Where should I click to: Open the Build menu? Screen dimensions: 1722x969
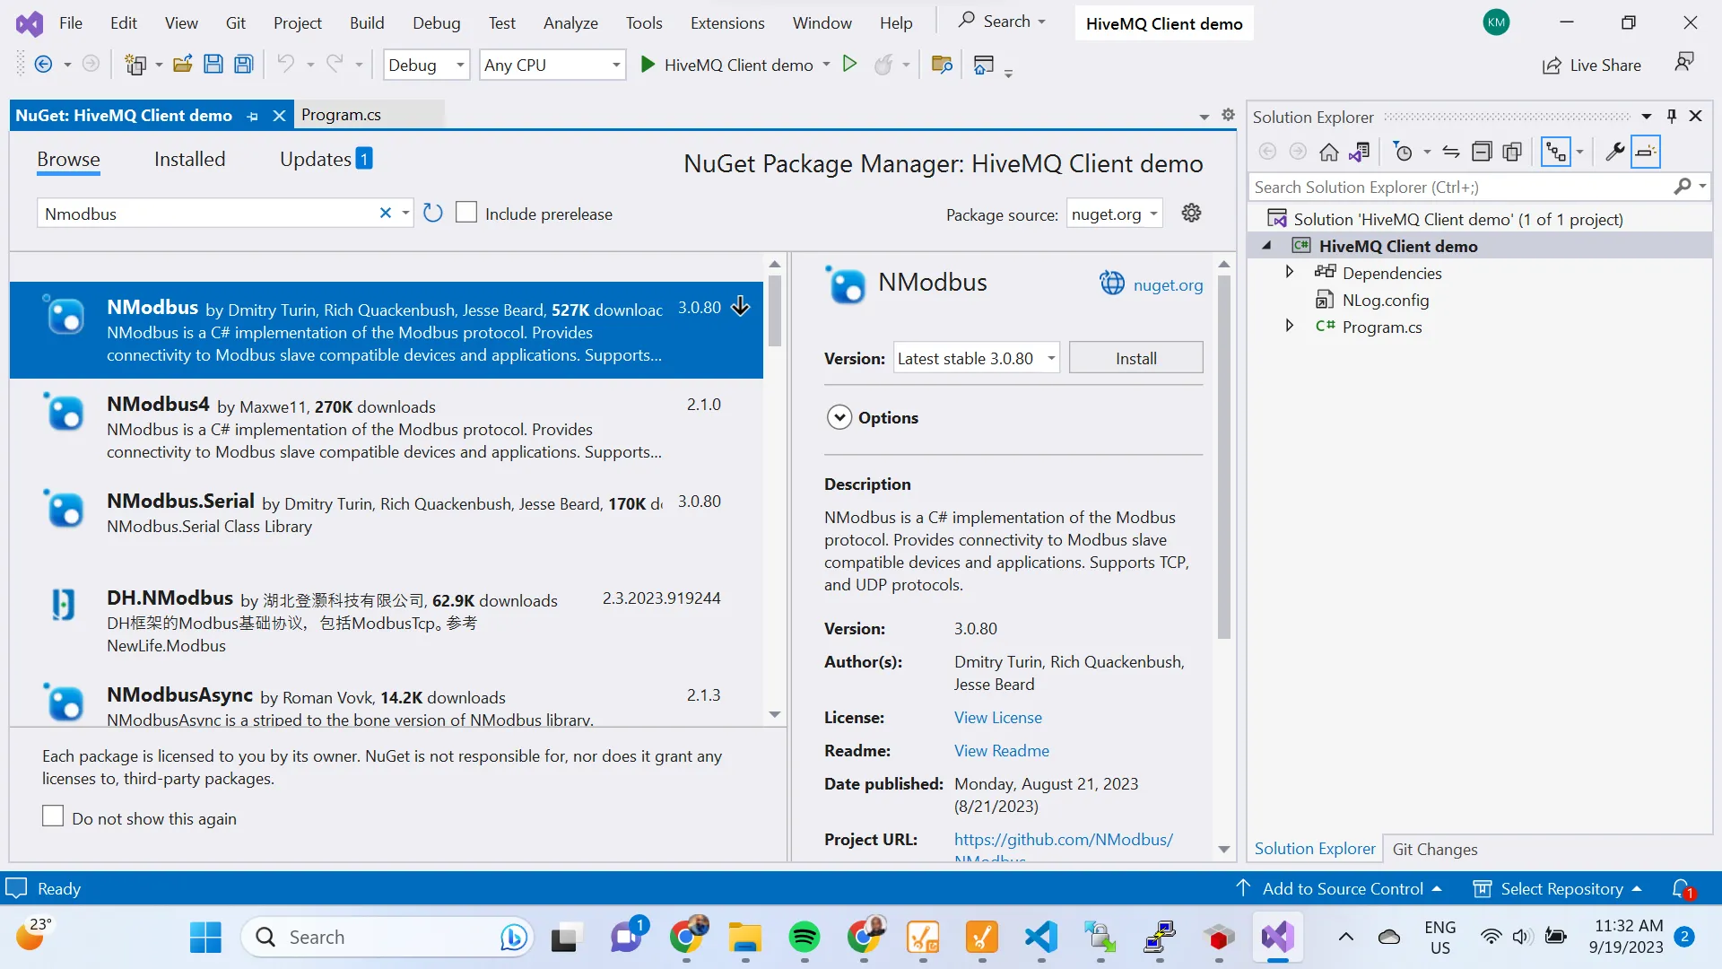(x=367, y=23)
